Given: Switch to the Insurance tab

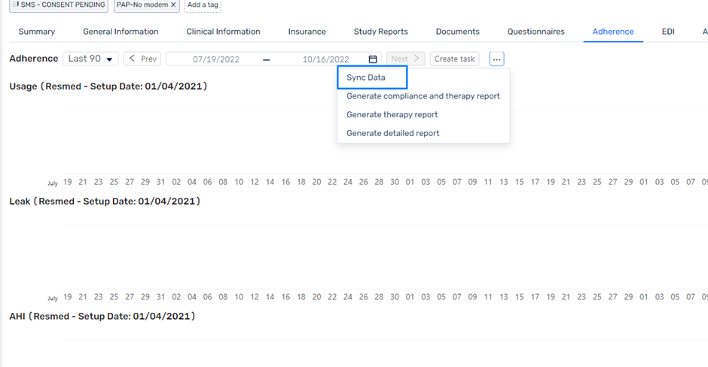Looking at the screenshot, I should pos(307,32).
